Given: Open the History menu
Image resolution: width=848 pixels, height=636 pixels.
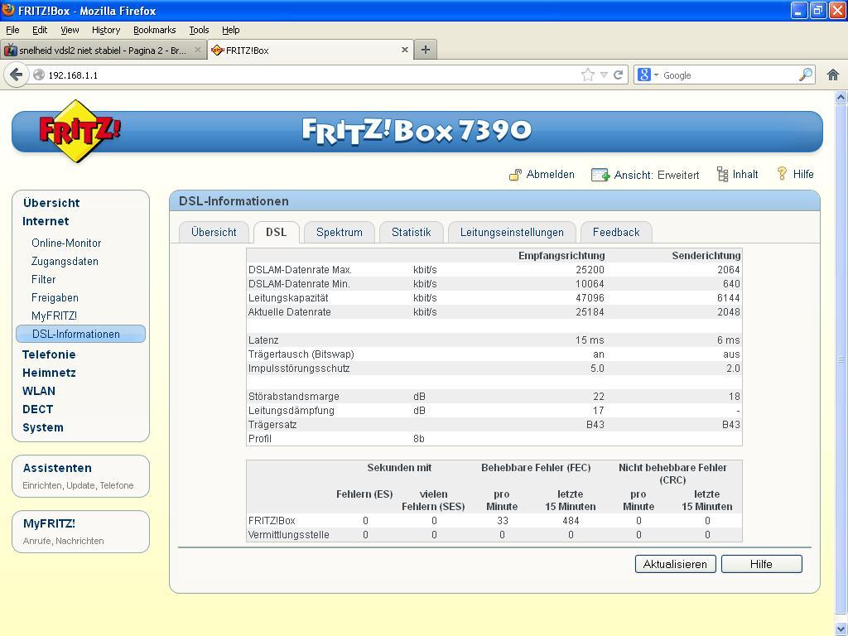Looking at the screenshot, I should coord(105,30).
